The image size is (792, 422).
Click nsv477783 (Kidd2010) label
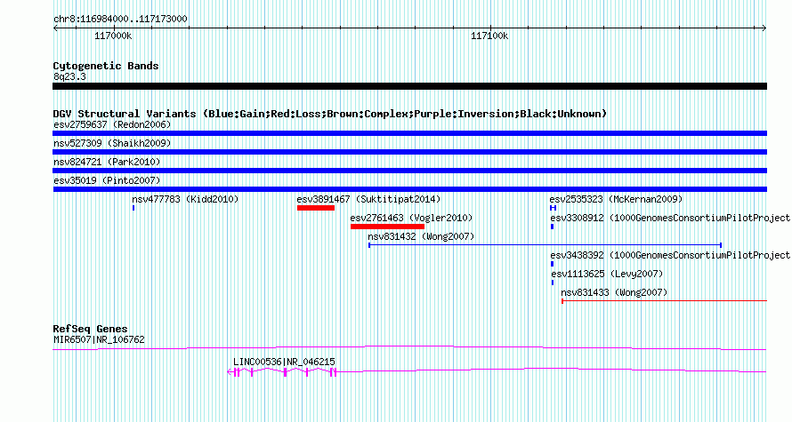tap(185, 199)
